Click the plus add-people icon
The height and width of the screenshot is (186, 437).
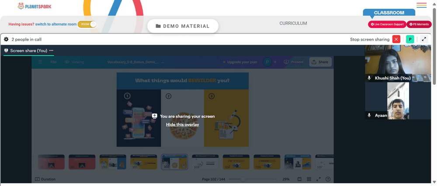[275, 62]
